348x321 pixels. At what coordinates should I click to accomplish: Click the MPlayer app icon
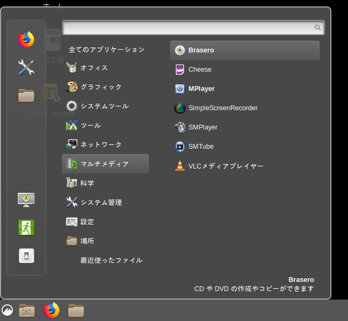pos(180,89)
